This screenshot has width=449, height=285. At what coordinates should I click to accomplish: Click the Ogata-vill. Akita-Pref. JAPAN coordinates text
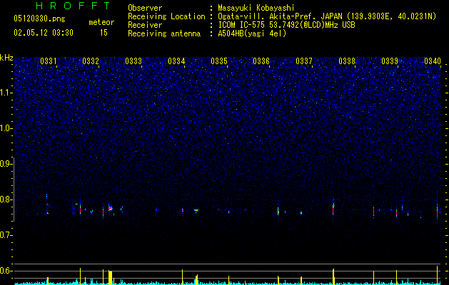[327, 16]
